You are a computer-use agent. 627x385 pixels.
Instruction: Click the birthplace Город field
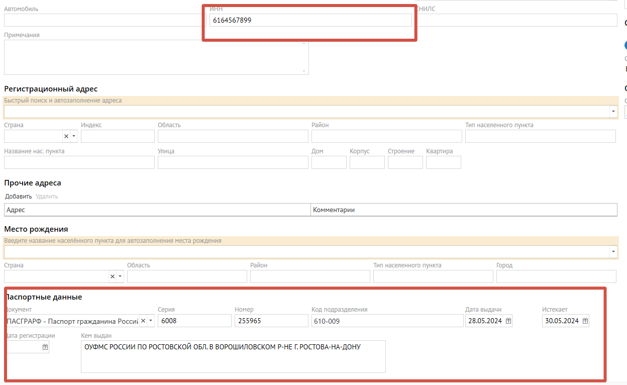(x=556, y=276)
